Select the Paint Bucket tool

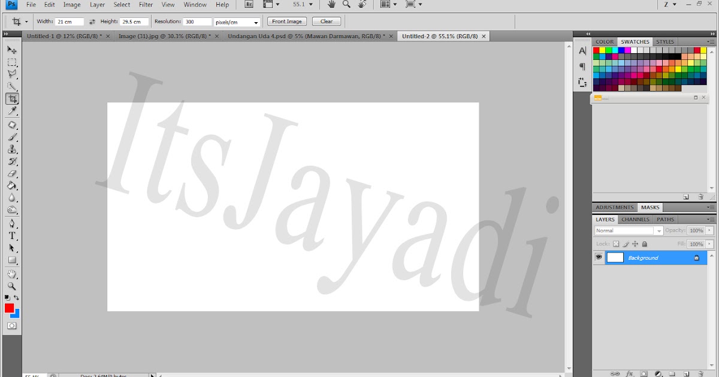(12, 186)
